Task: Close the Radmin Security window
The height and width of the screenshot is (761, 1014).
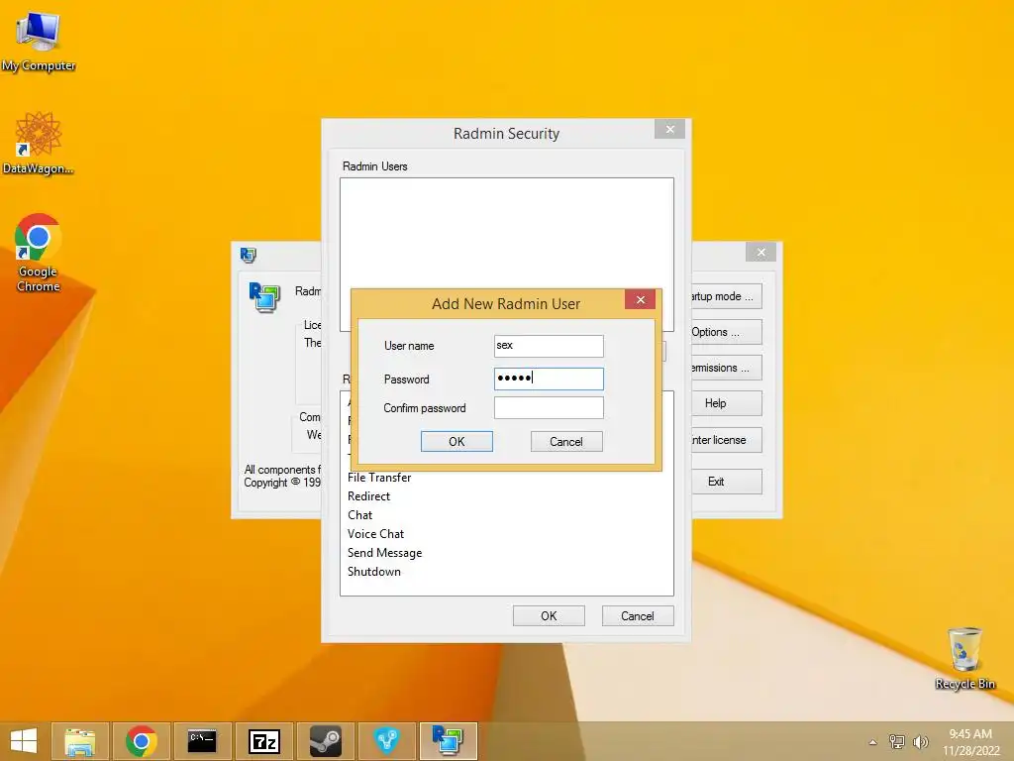Action: pos(670,129)
